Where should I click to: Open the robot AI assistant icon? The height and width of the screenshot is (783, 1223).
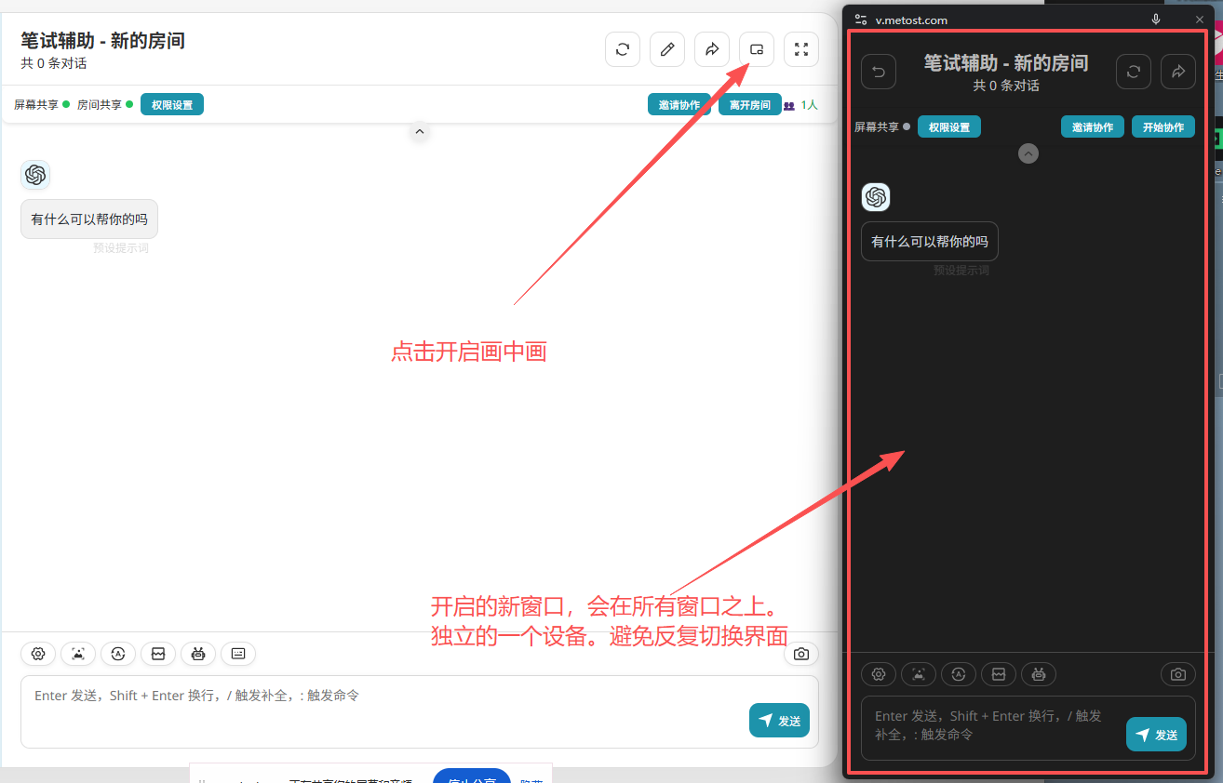point(198,654)
